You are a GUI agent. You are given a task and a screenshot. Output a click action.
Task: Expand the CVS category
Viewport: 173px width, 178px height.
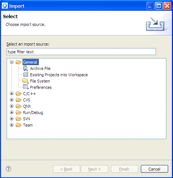pyautogui.click(x=11, y=100)
